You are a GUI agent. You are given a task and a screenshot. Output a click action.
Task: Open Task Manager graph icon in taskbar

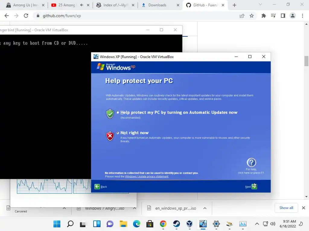coord(243,224)
